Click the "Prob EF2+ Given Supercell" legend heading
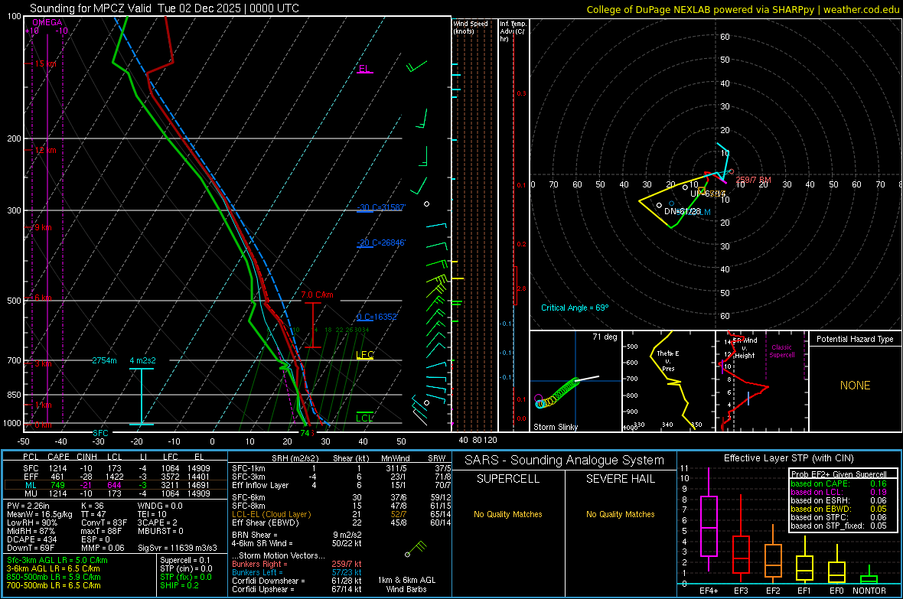The height and width of the screenshot is (599, 903). tap(839, 474)
